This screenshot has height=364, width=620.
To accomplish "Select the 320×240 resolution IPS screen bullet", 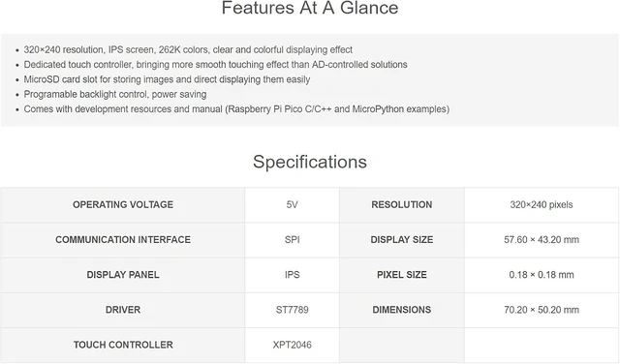I will point(188,49).
